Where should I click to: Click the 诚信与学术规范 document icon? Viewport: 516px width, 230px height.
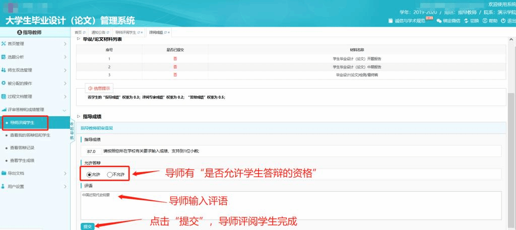pyautogui.click(x=391, y=21)
